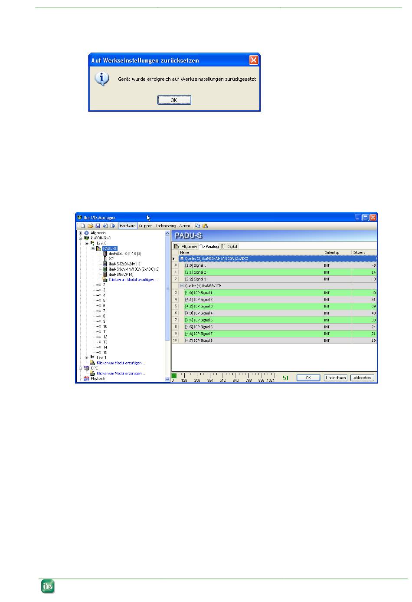
Task: Open the Gruppen view
Action: click(146, 226)
